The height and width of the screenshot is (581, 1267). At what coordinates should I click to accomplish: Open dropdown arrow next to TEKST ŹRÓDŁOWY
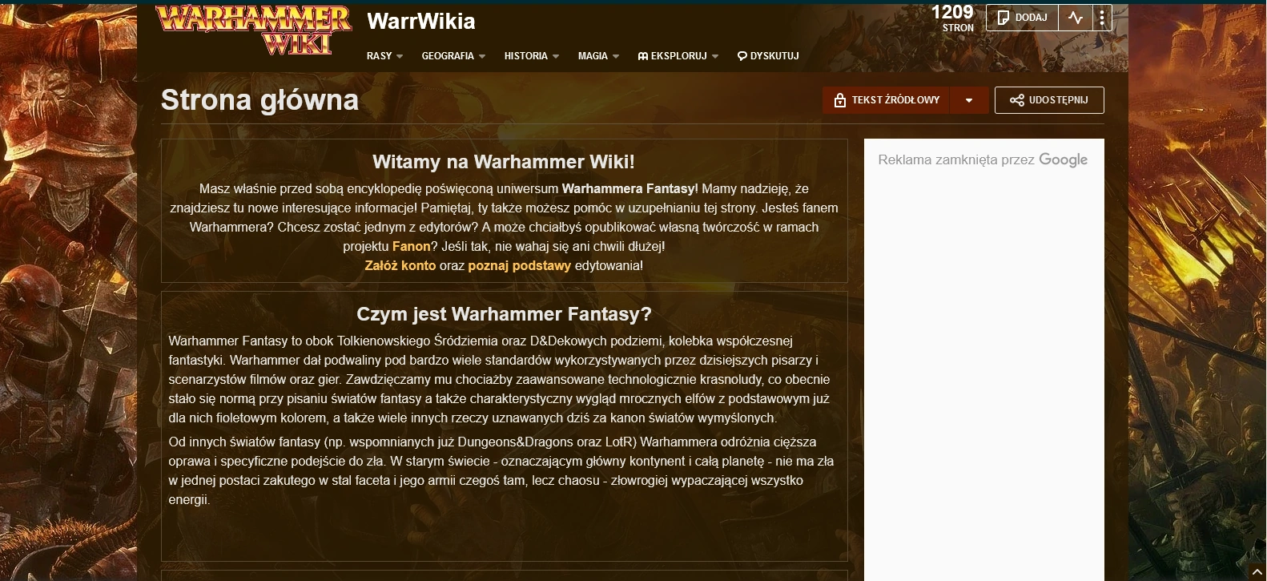pyautogui.click(x=969, y=100)
